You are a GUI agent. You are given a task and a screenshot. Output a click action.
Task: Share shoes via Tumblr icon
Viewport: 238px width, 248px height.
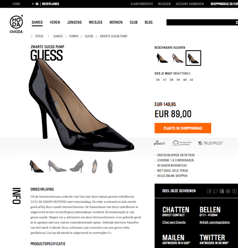click(x=235, y=191)
